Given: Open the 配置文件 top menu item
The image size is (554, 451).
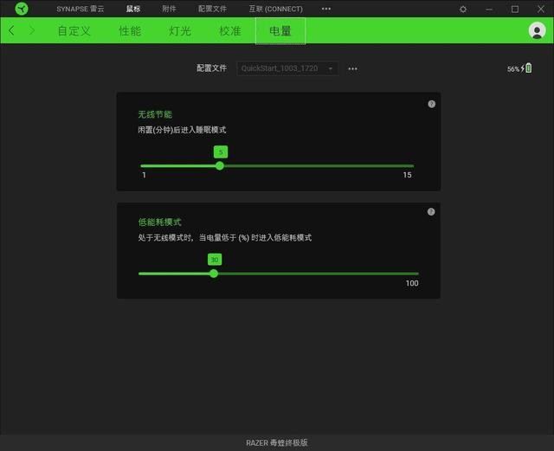Looking at the screenshot, I should (x=212, y=9).
